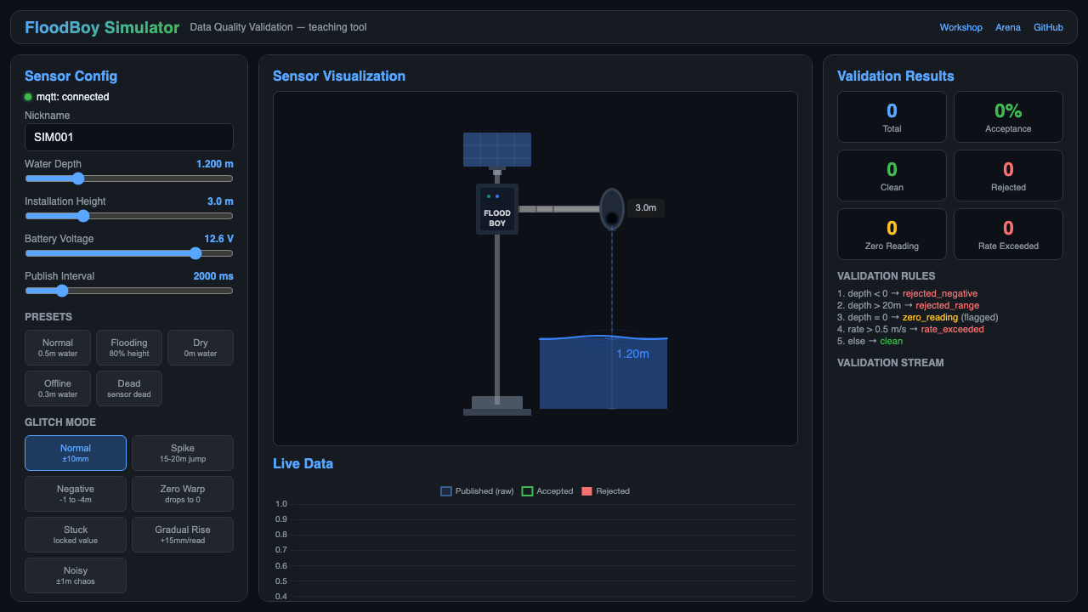The height and width of the screenshot is (612, 1088).
Task: Click the green mqtt connected indicator
Action: (28, 97)
